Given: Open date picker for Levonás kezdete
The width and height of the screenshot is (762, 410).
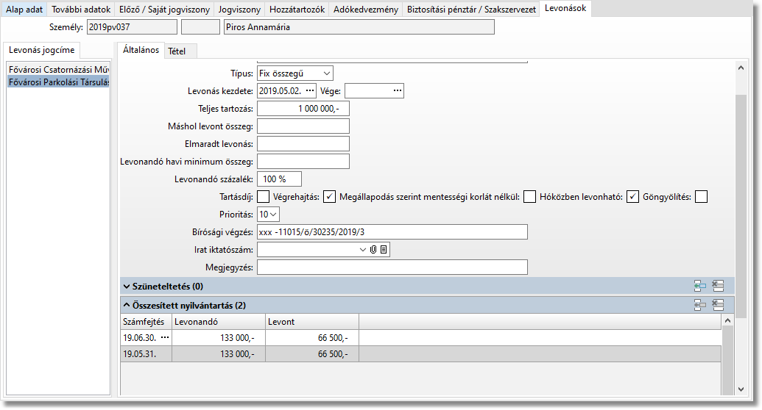Looking at the screenshot, I should tap(310, 90).
